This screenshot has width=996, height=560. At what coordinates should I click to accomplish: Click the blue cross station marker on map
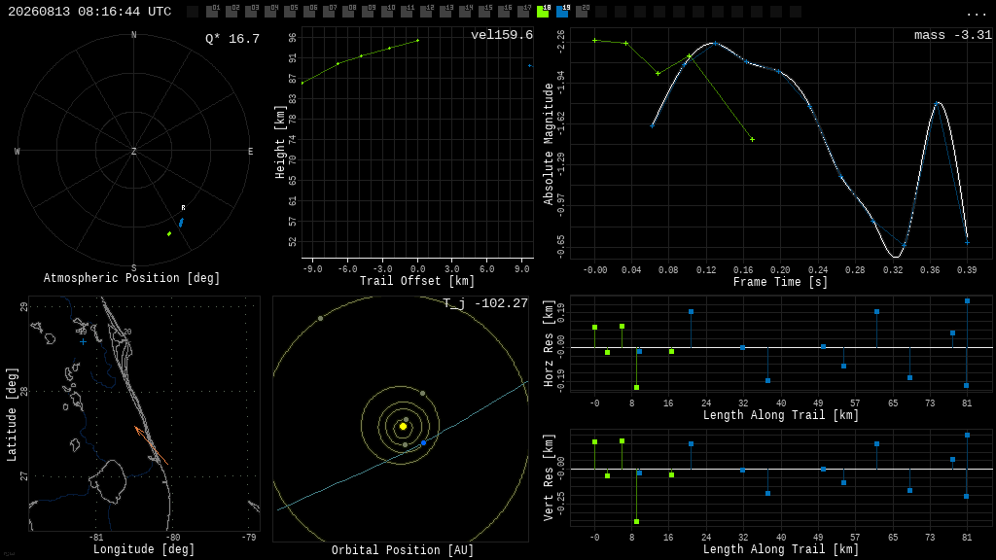tap(84, 341)
